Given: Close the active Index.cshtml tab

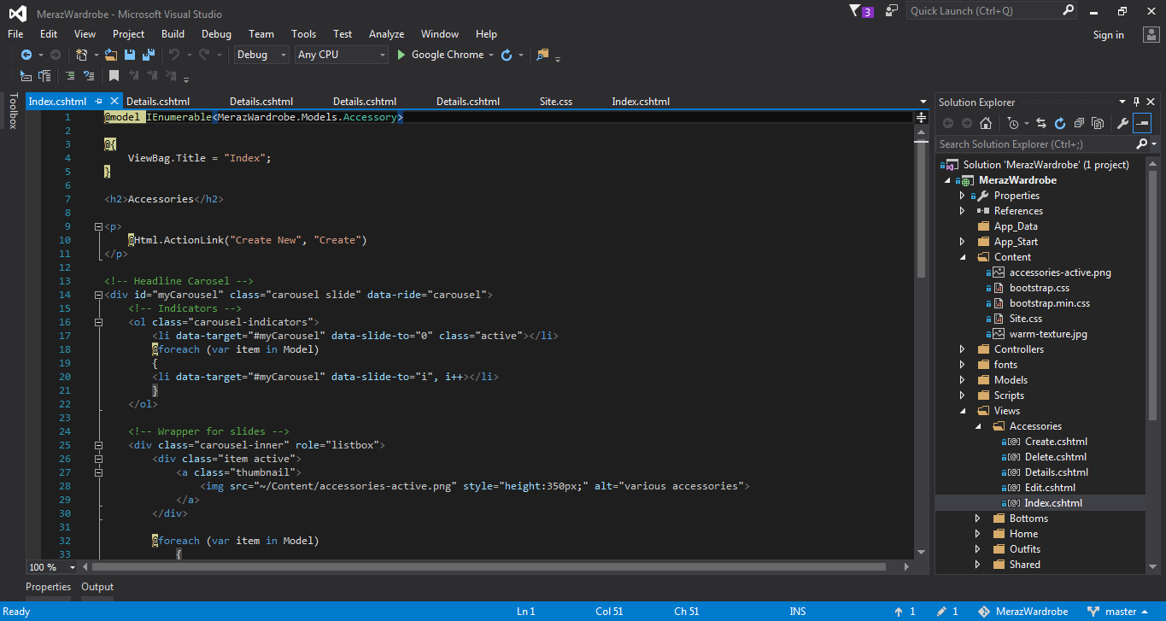Looking at the screenshot, I should tap(115, 101).
